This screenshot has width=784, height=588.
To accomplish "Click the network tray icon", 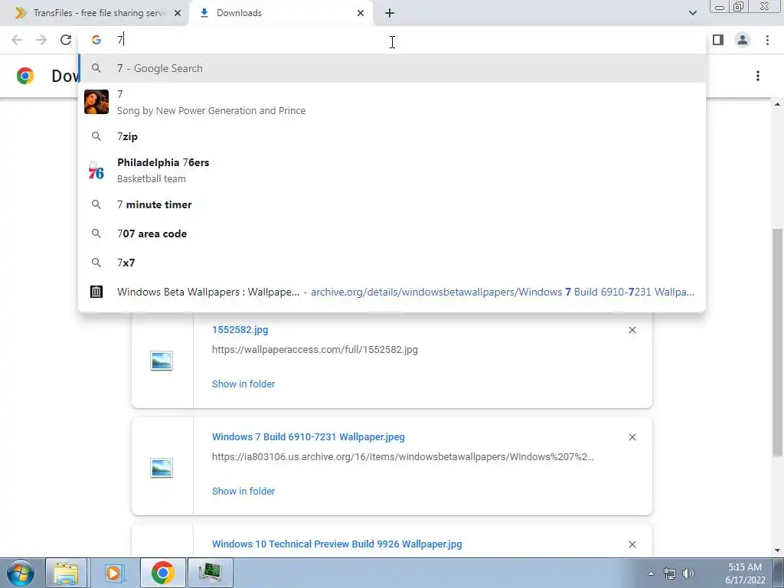I will coord(669,573).
